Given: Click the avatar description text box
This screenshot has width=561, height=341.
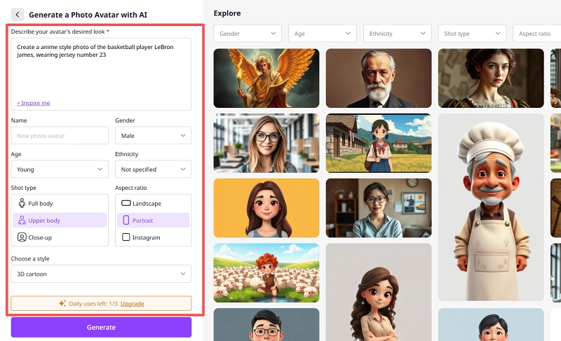Looking at the screenshot, I should pyautogui.click(x=101, y=70).
